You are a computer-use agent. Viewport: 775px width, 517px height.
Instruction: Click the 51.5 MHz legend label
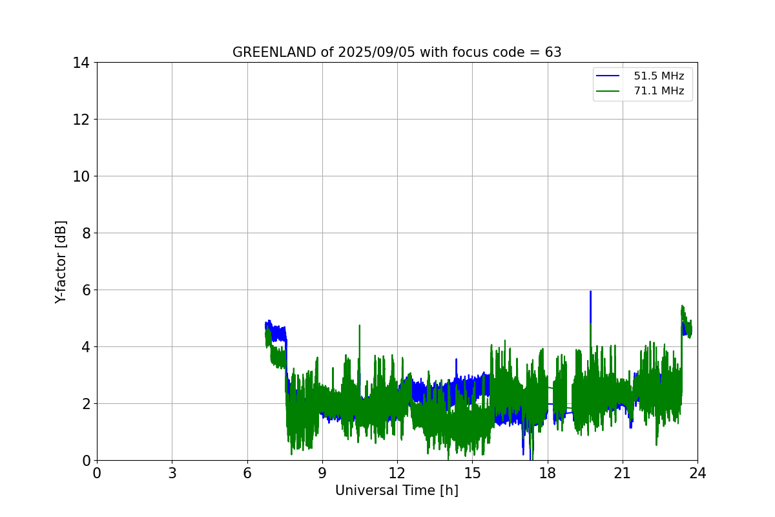(659, 76)
